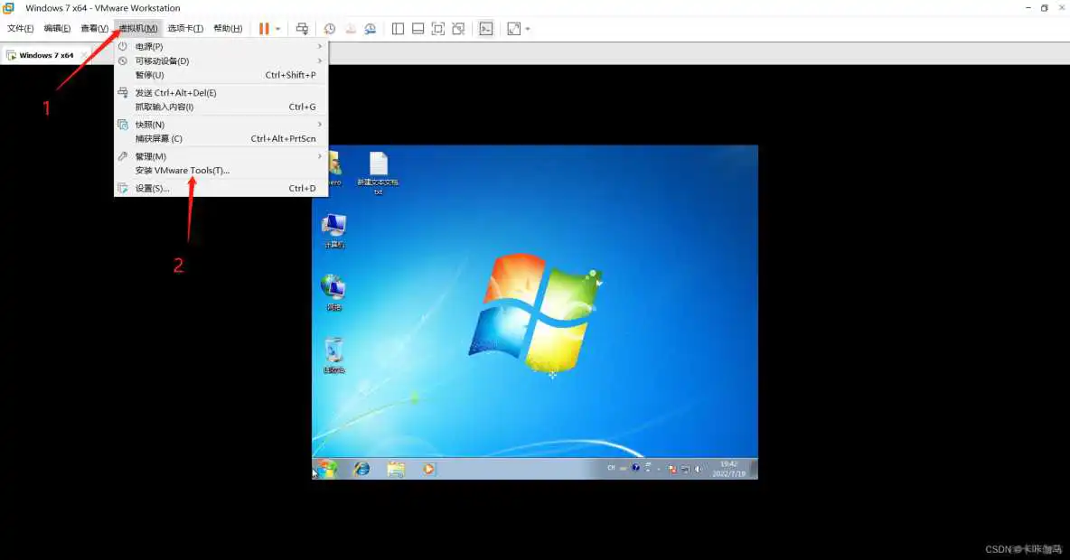1070x560 pixels.
Task: Click the volume control in the guest tray
Action: 699,468
